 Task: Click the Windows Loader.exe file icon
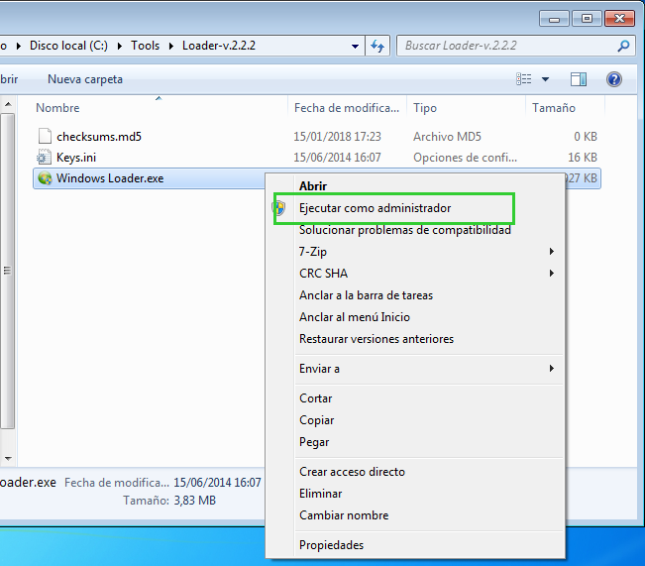[x=45, y=178]
